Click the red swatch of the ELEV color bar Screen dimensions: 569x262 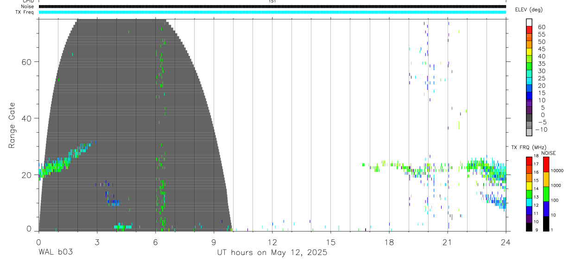coord(529,30)
